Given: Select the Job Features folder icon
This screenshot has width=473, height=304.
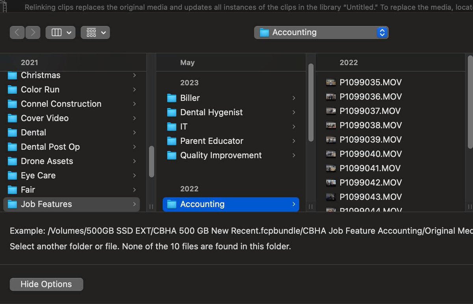Looking at the screenshot, I should click(13, 204).
